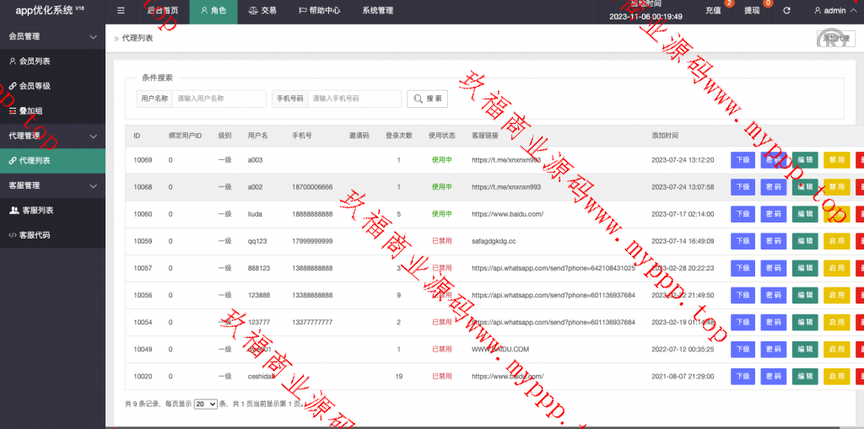This screenshot has width=864, height=429.
Task: Enable user 888123 with 启用 button
Action: point(836,268)
